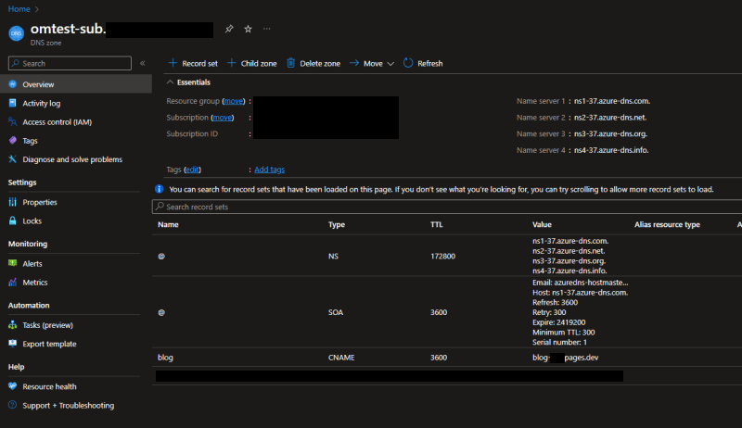Click move link beside Resource group
The width and height of the screenshot is (742, 428).
pyautogui.click(x=234, y=101)
